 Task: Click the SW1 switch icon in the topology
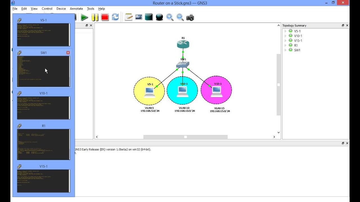[x=183, y=65]
